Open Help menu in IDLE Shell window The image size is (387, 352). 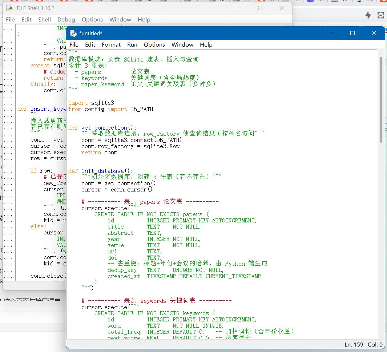(144, 20)
